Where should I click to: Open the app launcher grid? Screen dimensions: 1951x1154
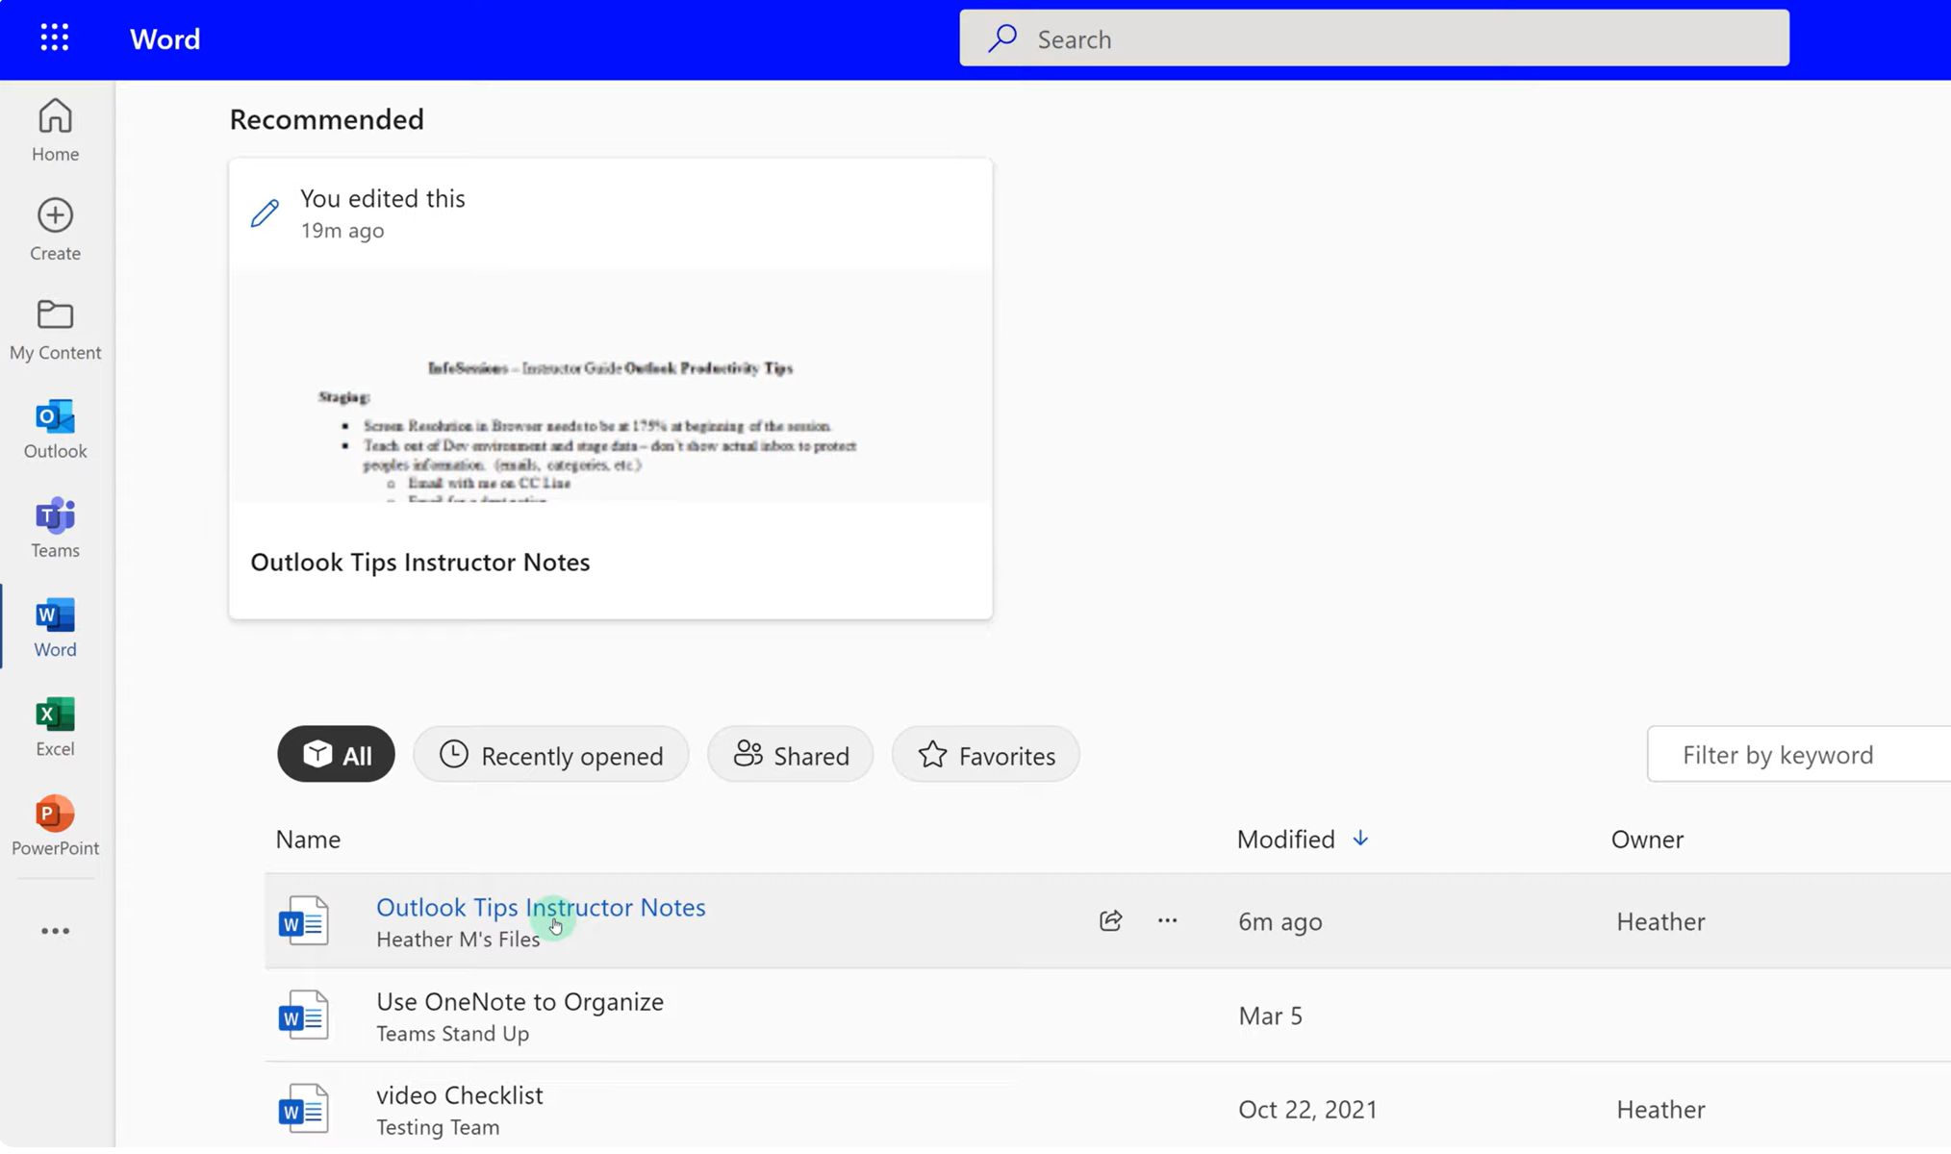(55, 38)
